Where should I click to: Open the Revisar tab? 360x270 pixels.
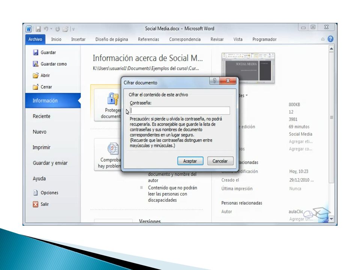coord(217,39)
